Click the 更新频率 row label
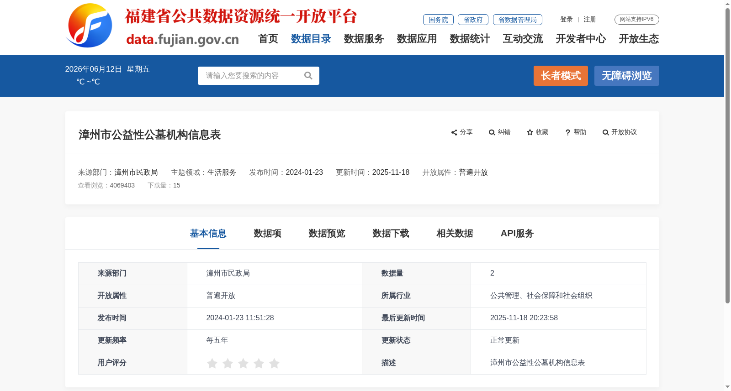This screenshot has width=731, height=391. pos(112,340)
